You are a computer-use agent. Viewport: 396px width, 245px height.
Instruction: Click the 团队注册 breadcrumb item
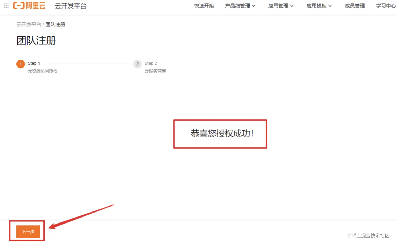[55, 24]
